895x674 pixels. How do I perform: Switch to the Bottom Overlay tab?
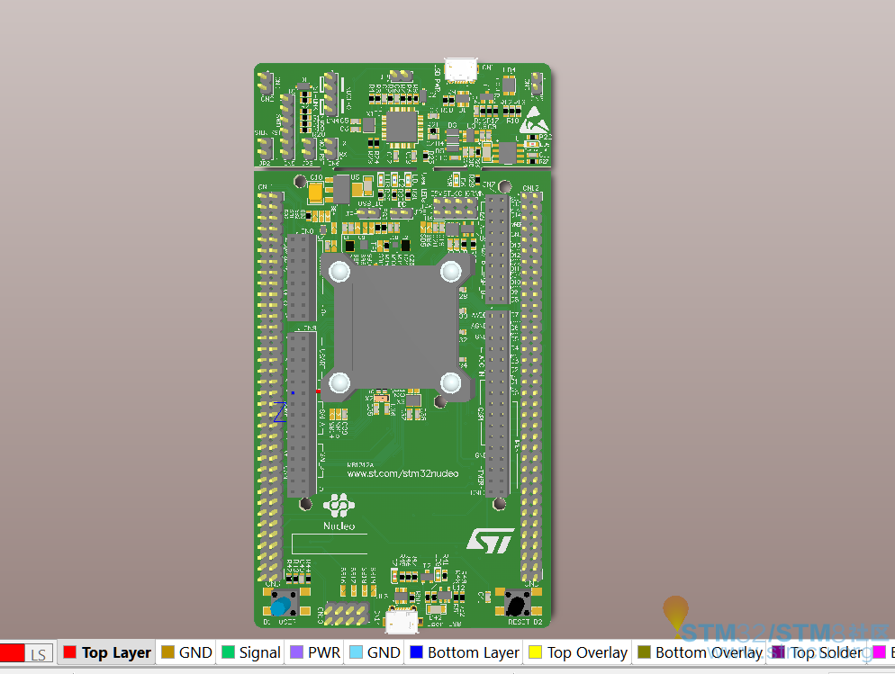(701, 652)
